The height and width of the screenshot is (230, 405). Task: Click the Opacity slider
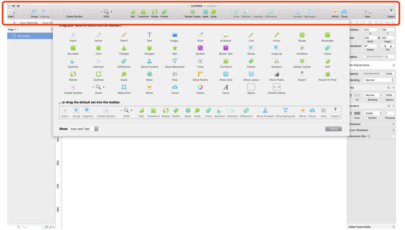(373, 74)
